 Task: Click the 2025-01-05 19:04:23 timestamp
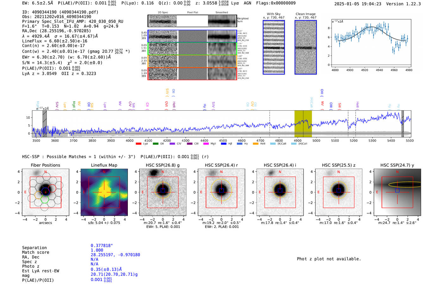pyautogui.click(x=358, y=4)
